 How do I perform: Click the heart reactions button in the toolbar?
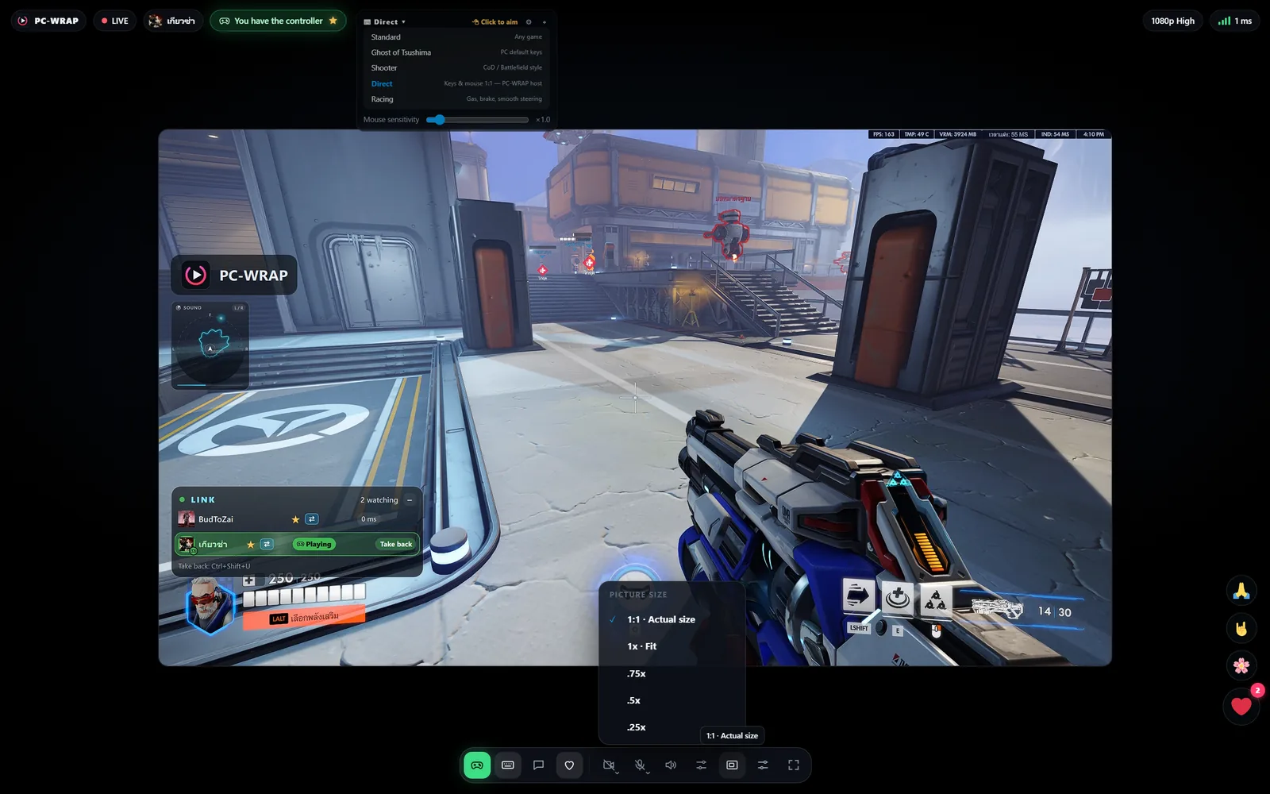569,765
